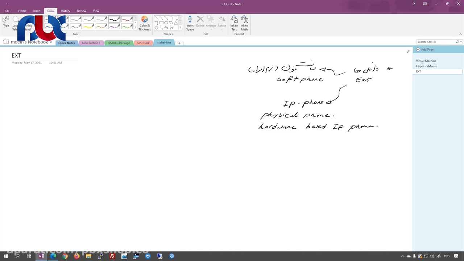Click the Insert Space tool

tap(190, 23)
